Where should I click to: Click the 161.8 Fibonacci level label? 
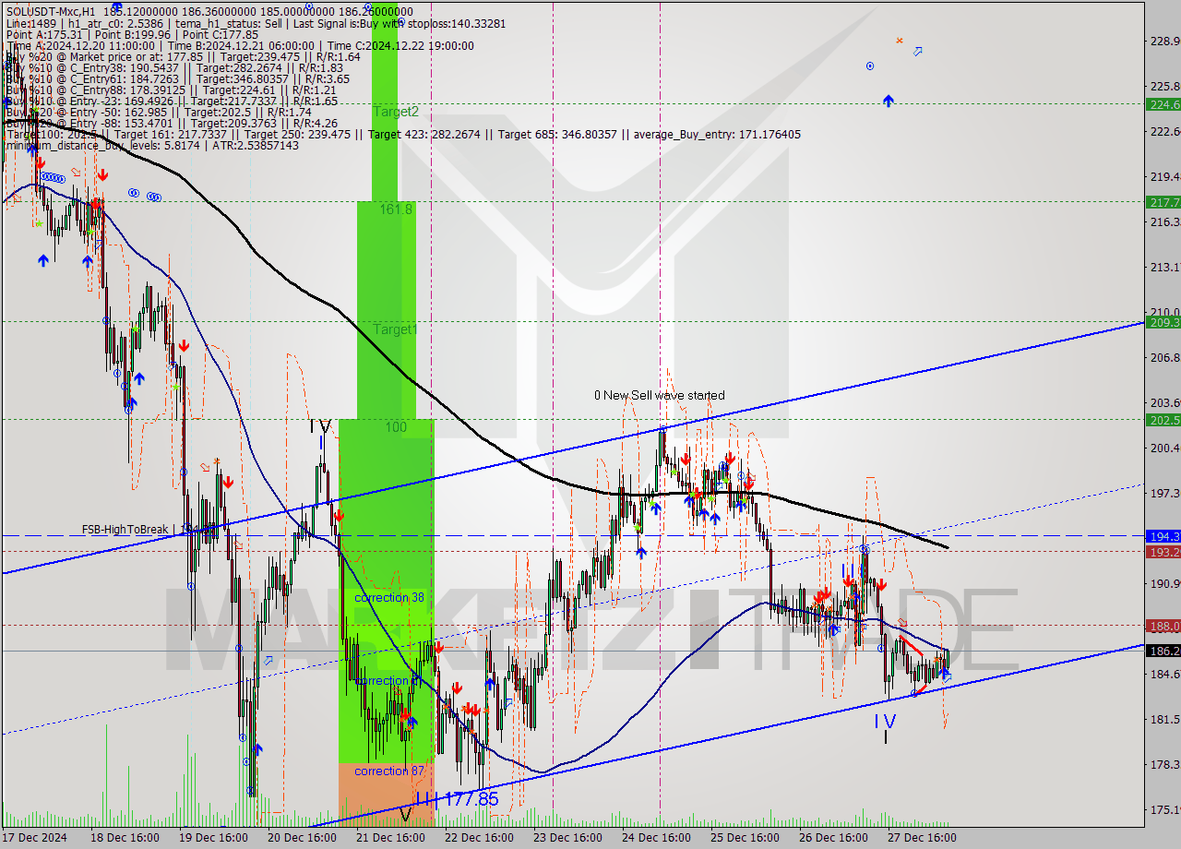pyautogui.click(x=396, y=209)
